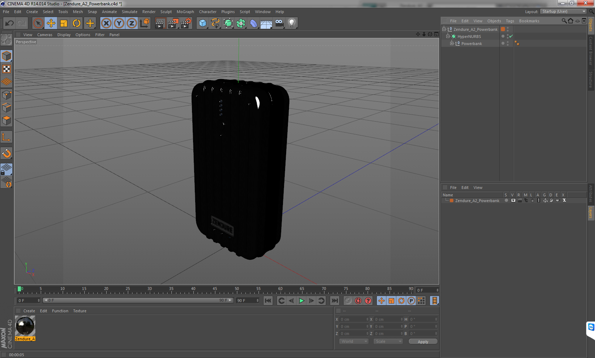Screen dimensions: 595x358
Task: Toggle Z axis lock
Action: [132, 23]
